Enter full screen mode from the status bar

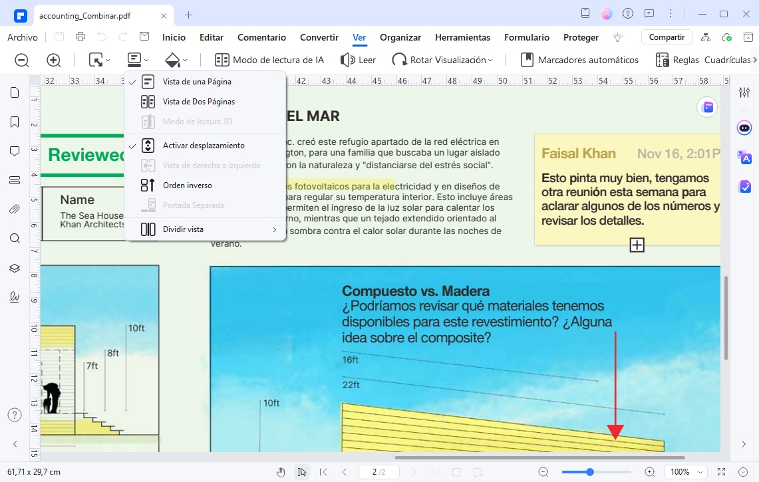pos(721,472)
